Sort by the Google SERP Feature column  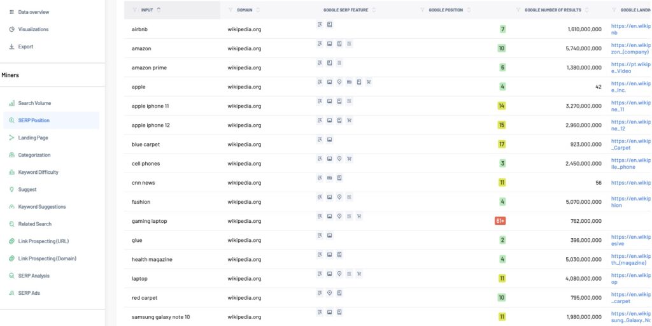pos(374,10)
